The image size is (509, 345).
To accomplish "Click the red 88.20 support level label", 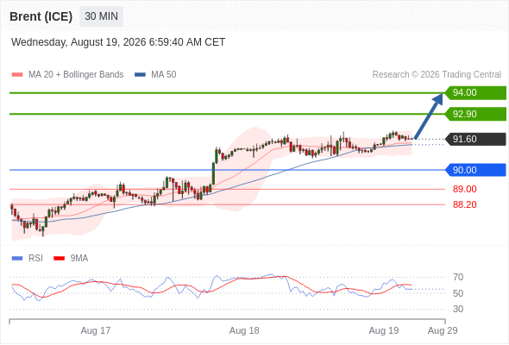I will pos(464,204).
